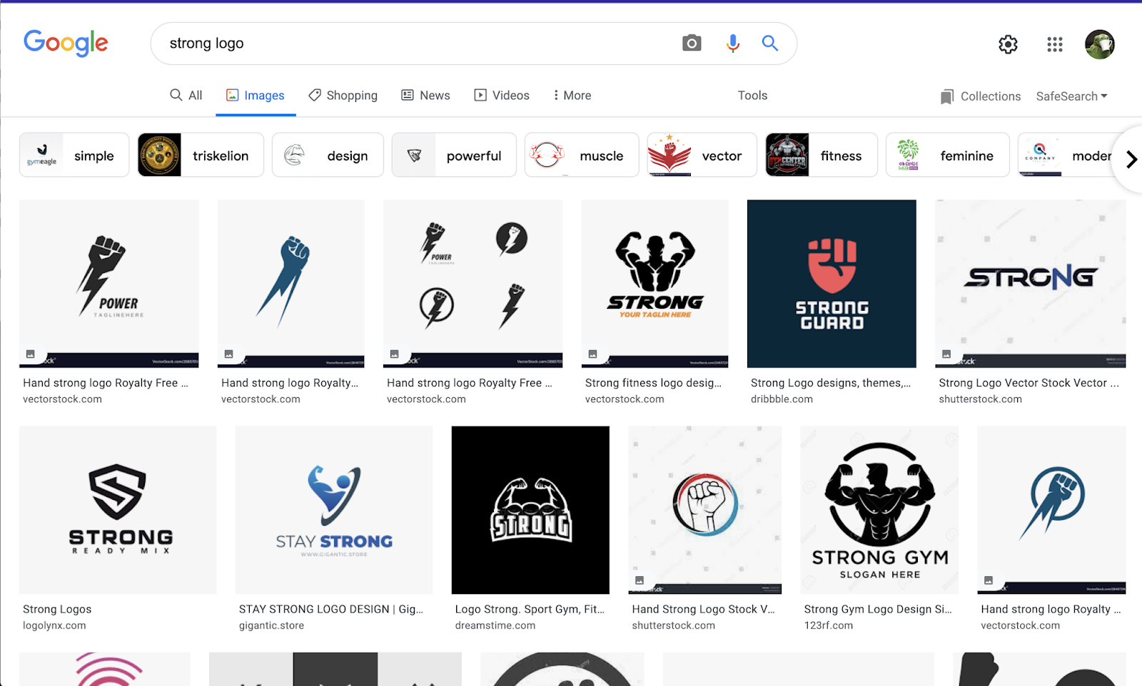
Task: Visit 123rf.com source link
Action: click(829, 625)
